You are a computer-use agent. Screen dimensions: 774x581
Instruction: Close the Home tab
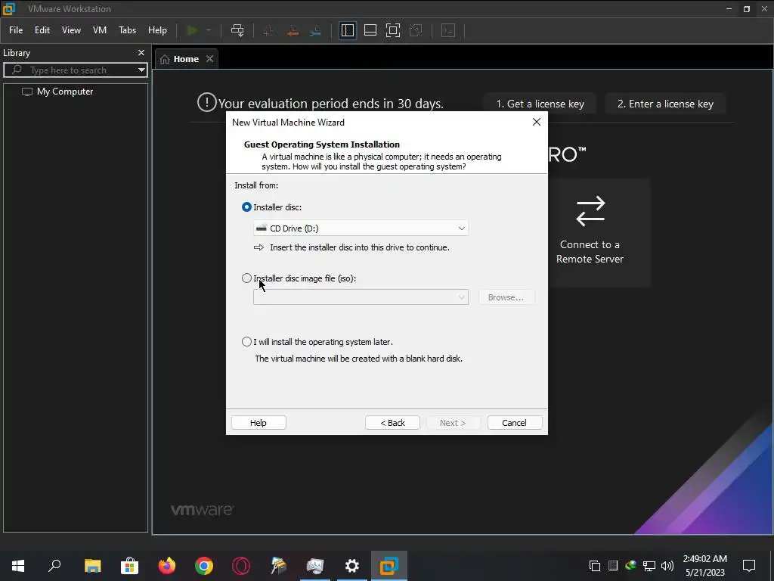pyautogui.click(x=210, y=59)
